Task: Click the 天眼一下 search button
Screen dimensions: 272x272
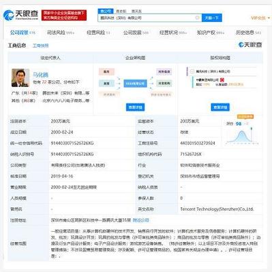Action: [212, 18]
